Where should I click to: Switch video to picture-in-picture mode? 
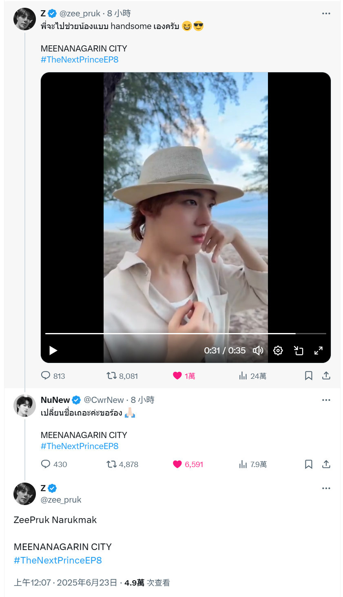[299, 350]
